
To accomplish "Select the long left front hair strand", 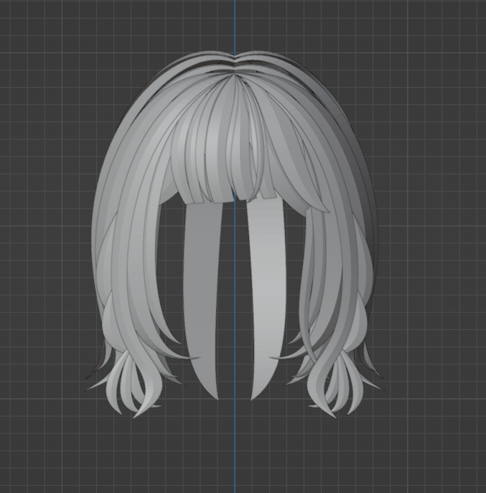I will tap(202, 299).
